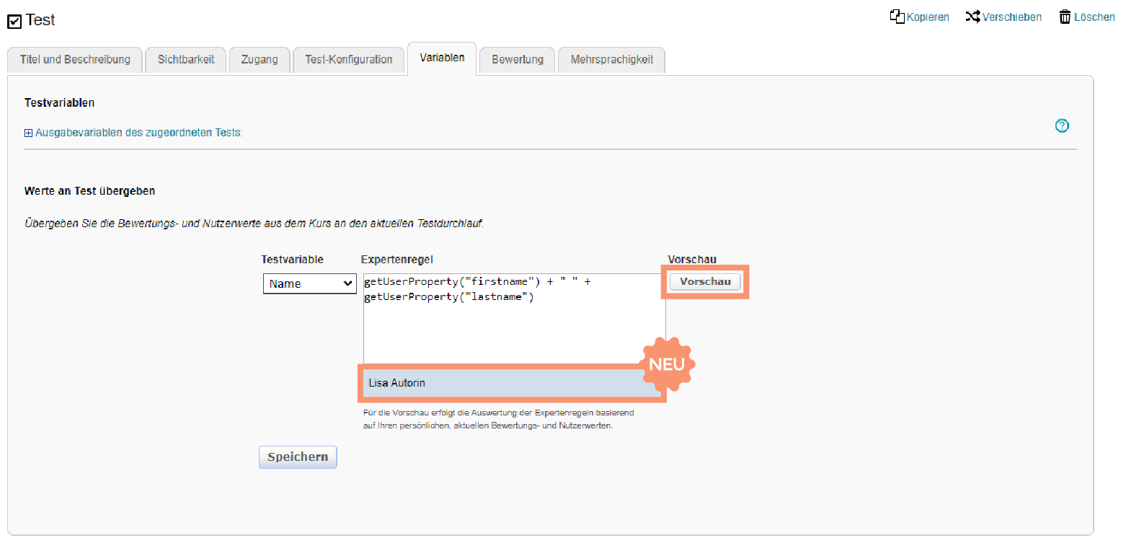Click the Verschieben shuffle arrows icon
The width and height of the screenshot is (1126, 551).
(972, 17)
